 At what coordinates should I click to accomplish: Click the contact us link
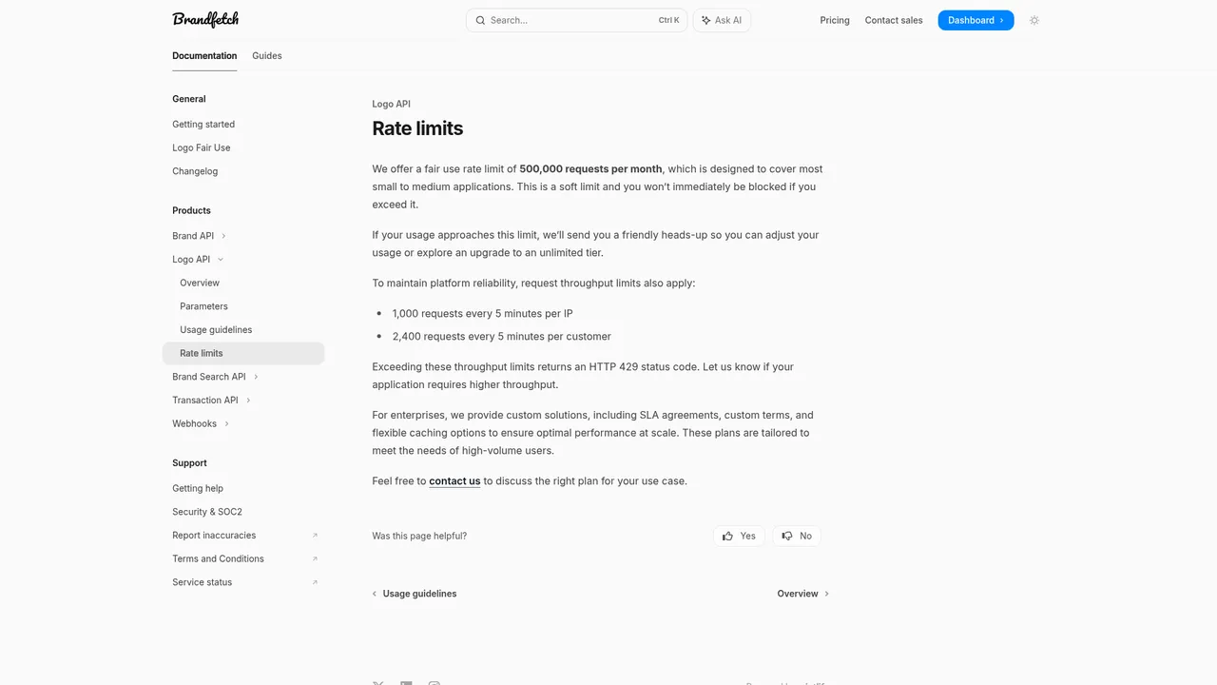(454, 480)
